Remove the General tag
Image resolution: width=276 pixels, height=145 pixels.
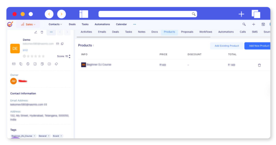coord(49,136)
